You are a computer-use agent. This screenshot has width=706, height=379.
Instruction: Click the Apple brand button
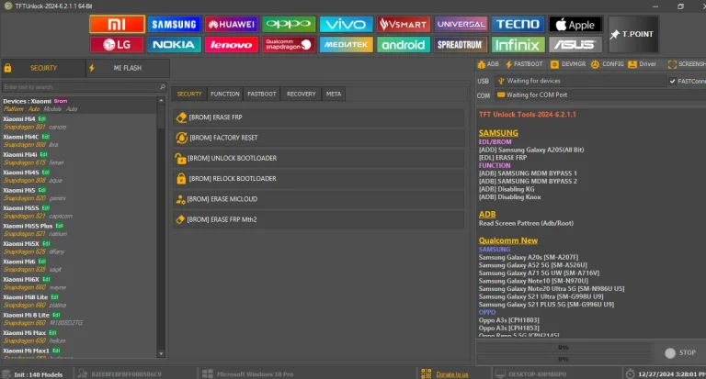(575, 24)
